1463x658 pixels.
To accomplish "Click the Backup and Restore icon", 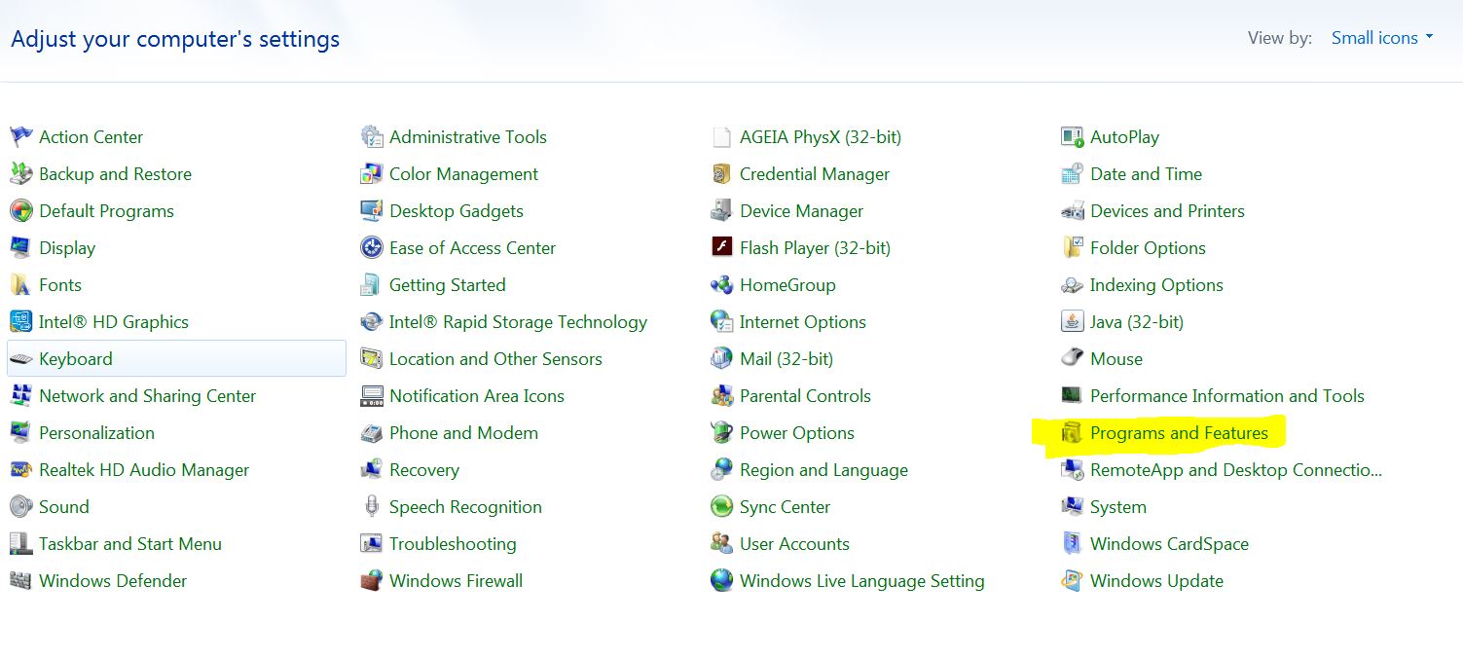I will 20,174.
